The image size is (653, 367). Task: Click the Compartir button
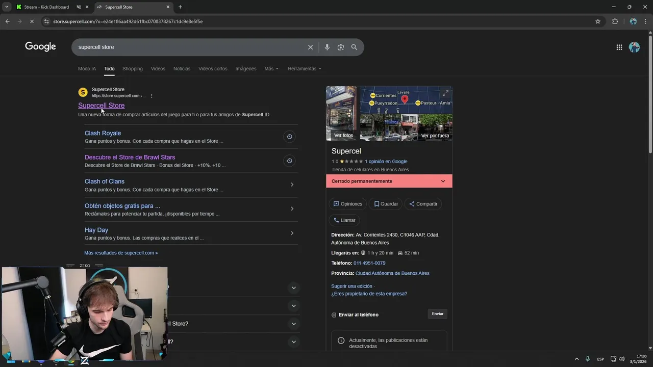click(x=423, y=204)
